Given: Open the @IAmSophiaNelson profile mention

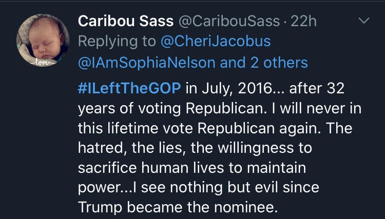Looking at the screenshot, I should coord(146,63).
